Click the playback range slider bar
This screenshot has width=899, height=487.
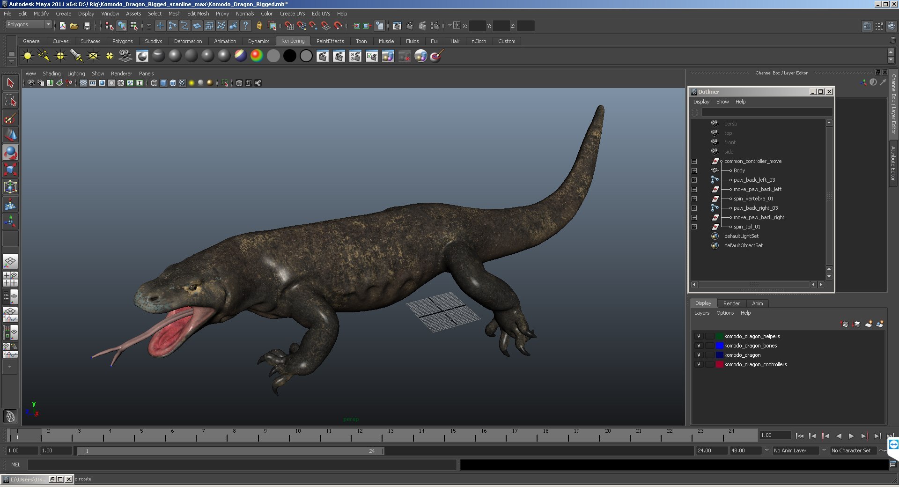(x=230, y=451)
